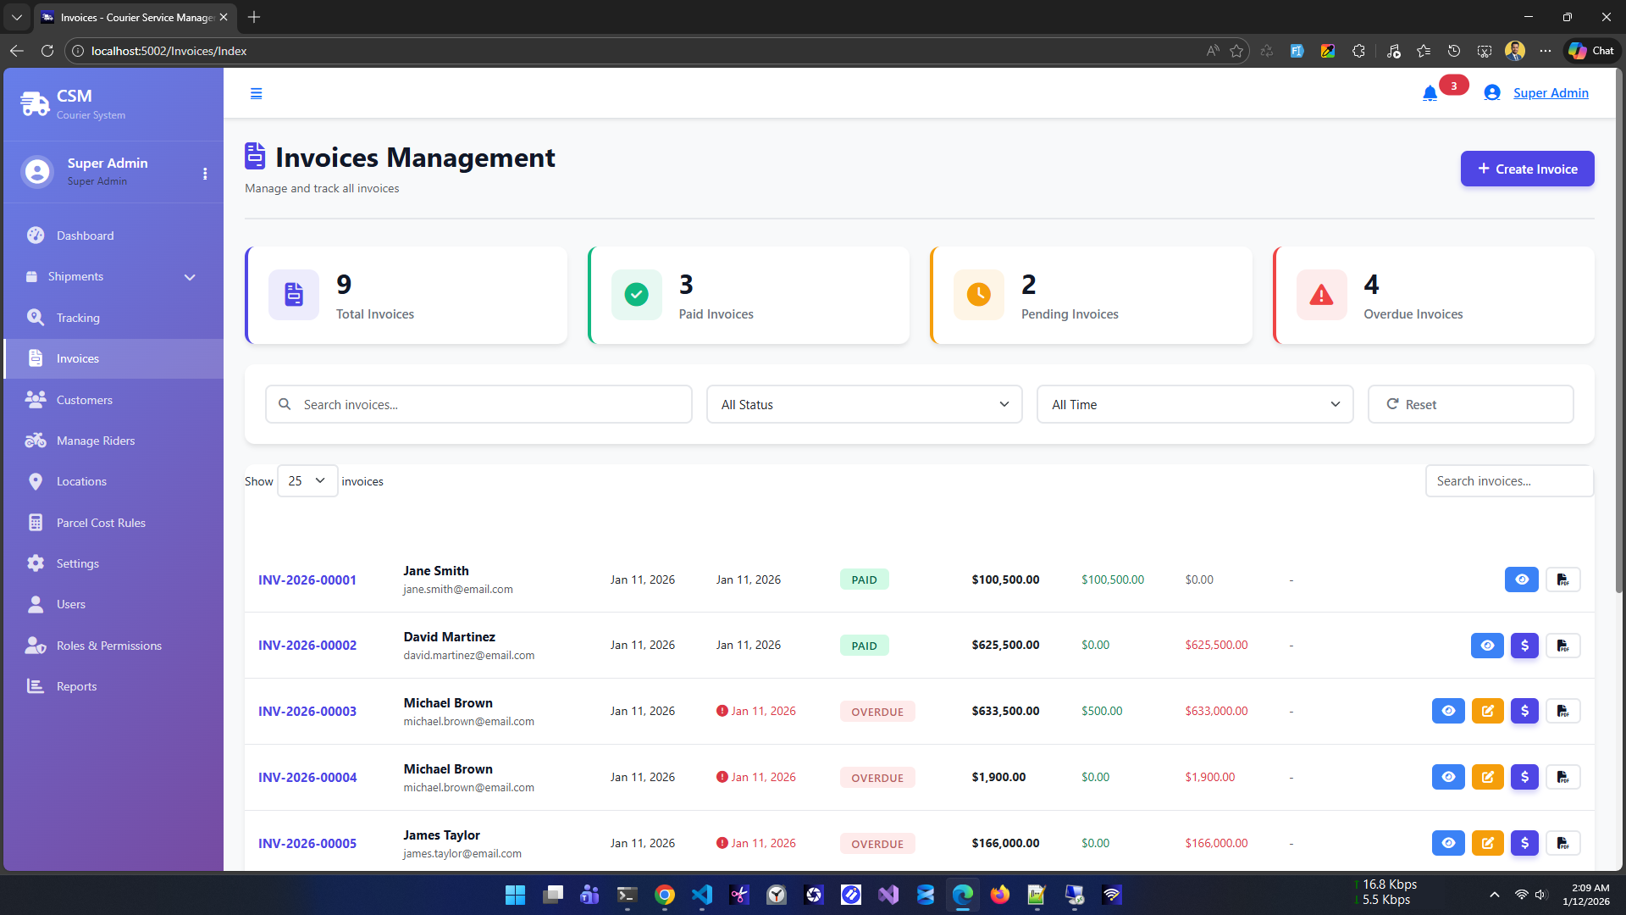
Task: Open the Invoices sidebar menu item
Action: 79,358
